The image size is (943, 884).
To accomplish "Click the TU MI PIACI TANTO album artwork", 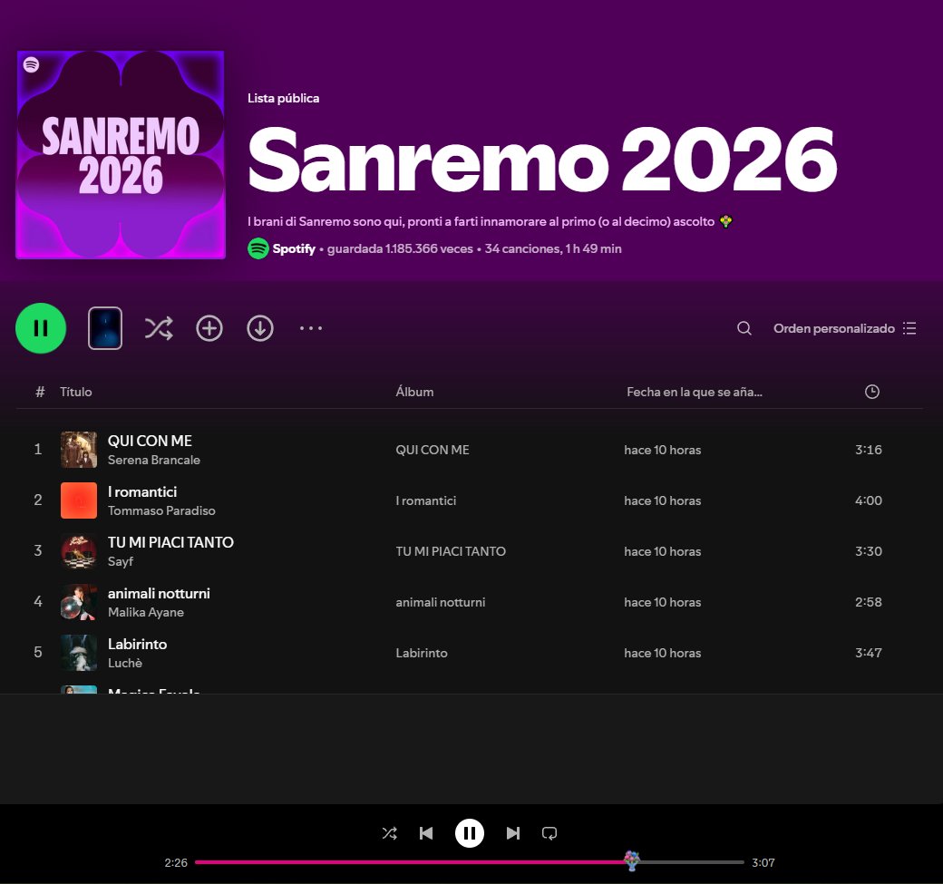I will 79,551.
